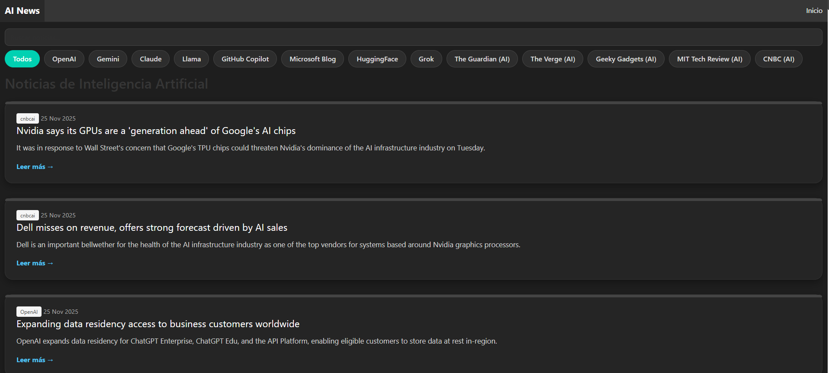Image resolution: width=829 pixels, height=373 pixels.
Task: Click Noticias de Inteligencia Artificial heading
Action: pos(106,84)
